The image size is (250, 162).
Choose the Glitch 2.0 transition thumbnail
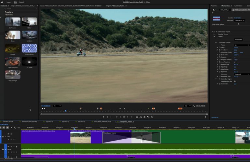(29, 35)
